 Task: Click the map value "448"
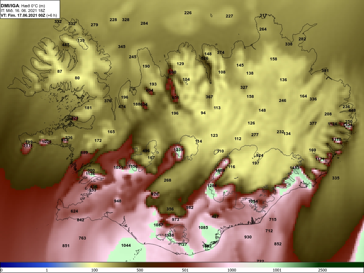[352, 110]
